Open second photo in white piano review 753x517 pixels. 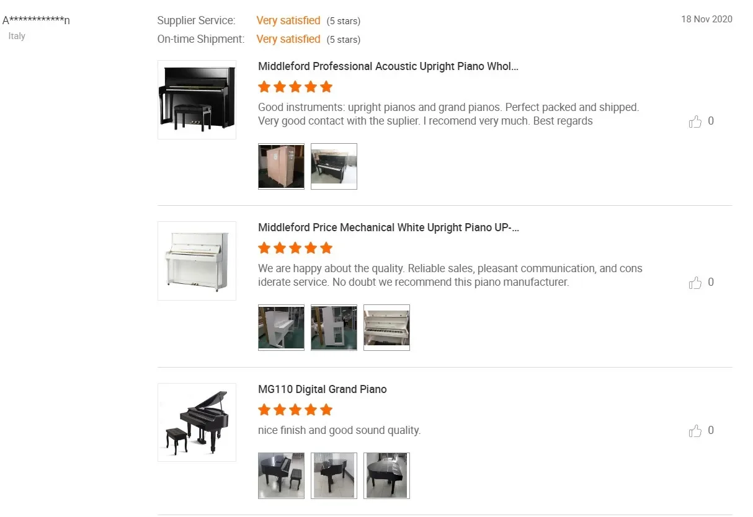tap(334, 327)
